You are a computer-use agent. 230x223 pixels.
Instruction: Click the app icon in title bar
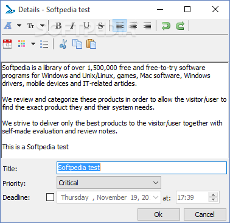click(10, 9)
